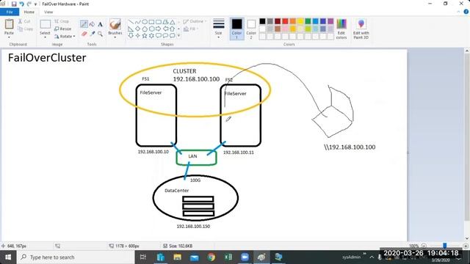The width and height of the screenshot is (470, 264).
Task: Choose the Curve shape
Action: pos(137,22)
